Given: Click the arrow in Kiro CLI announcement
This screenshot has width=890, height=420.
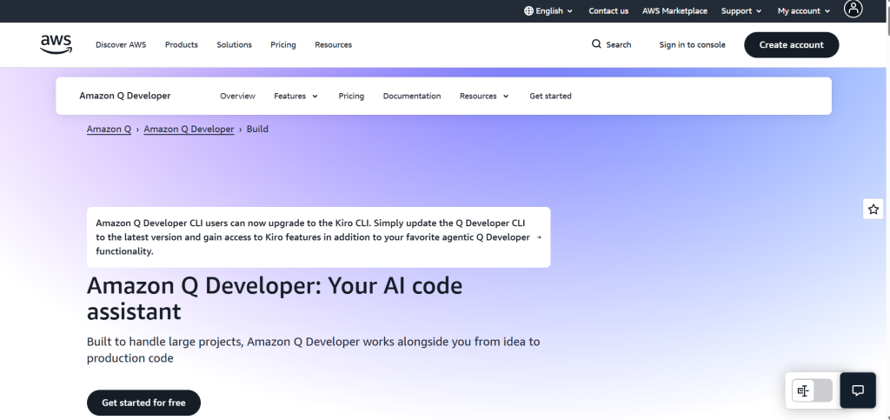Looking at the screenshot, I should tap(539, 237).
